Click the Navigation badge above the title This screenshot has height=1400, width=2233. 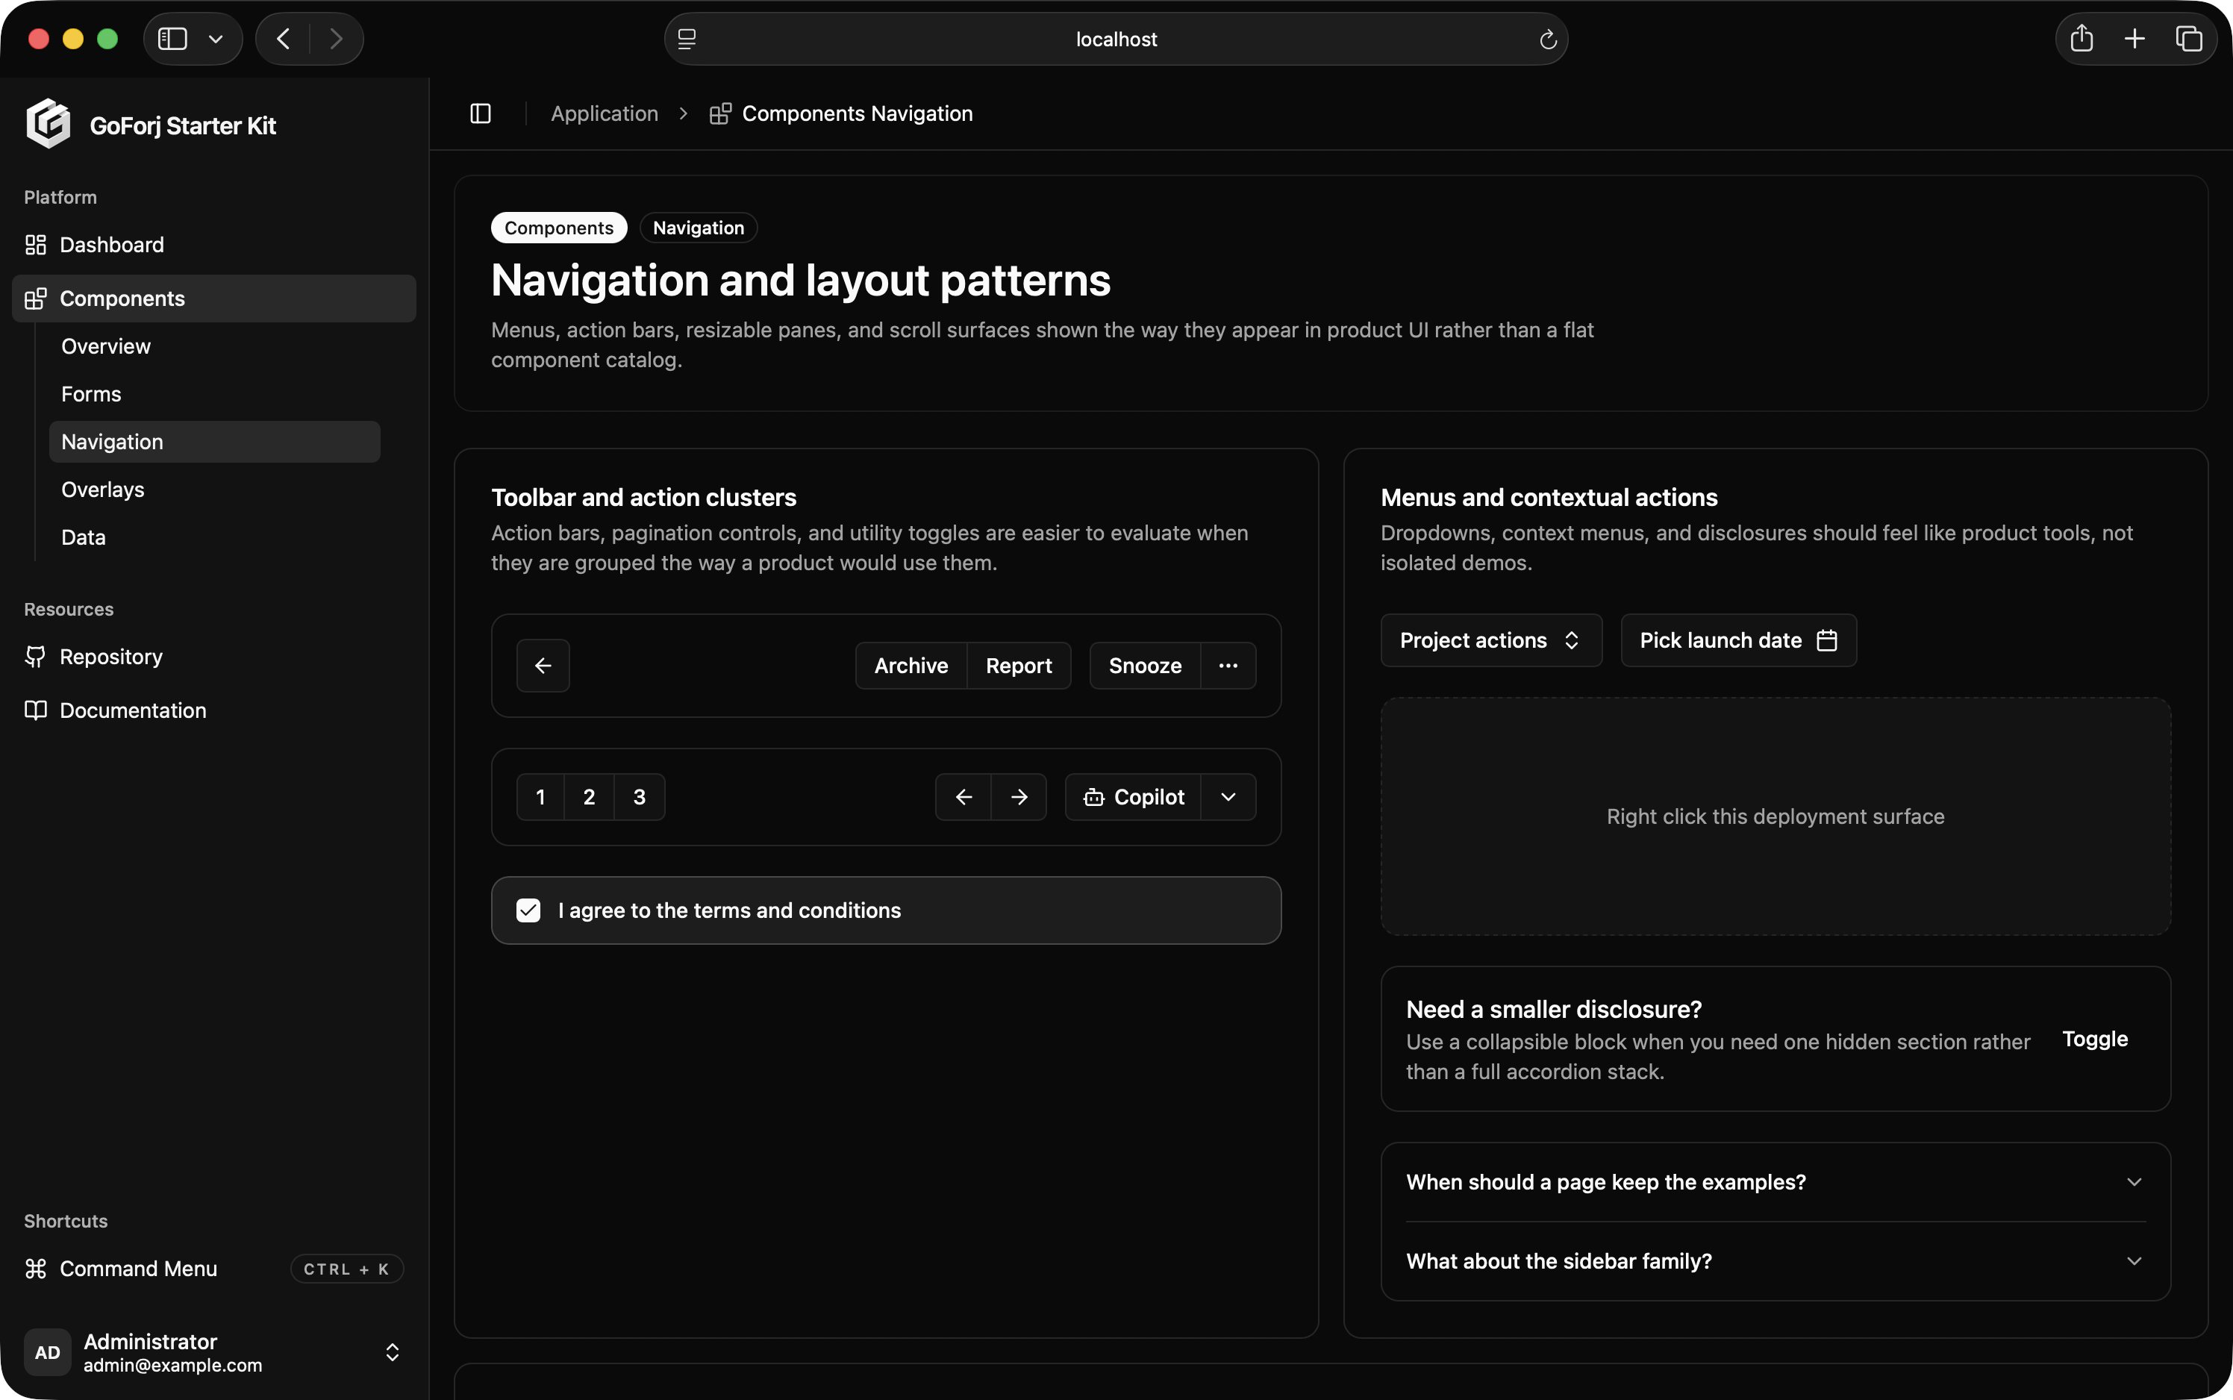[699, 228]
